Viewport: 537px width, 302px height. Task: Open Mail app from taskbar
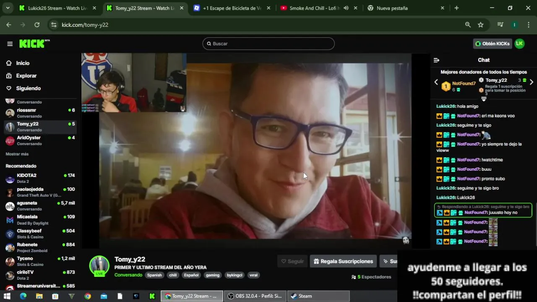(x=104, y=296)
